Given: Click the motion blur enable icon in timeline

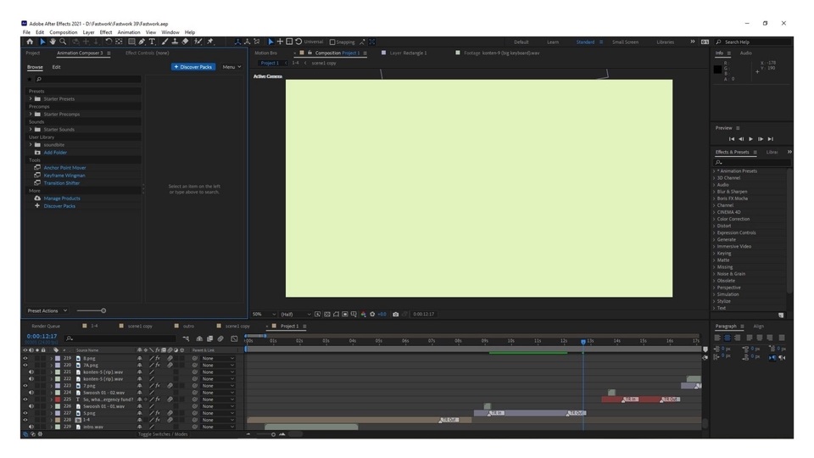Looking at the screenshot, I should tap(220, 338).
